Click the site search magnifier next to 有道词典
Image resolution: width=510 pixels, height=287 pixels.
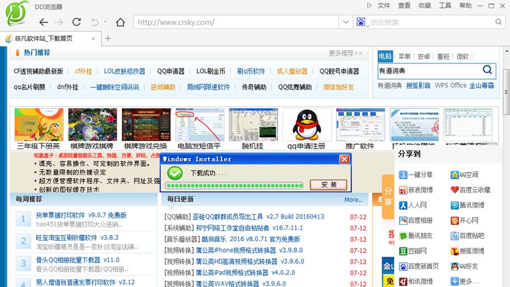[x=487, y=69]
